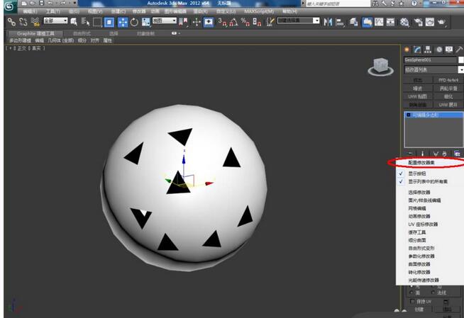464x318 pixels.
Task: Click the configure modifier sets icon under stack
Action: pyautogui.click(x=458, y=152)
